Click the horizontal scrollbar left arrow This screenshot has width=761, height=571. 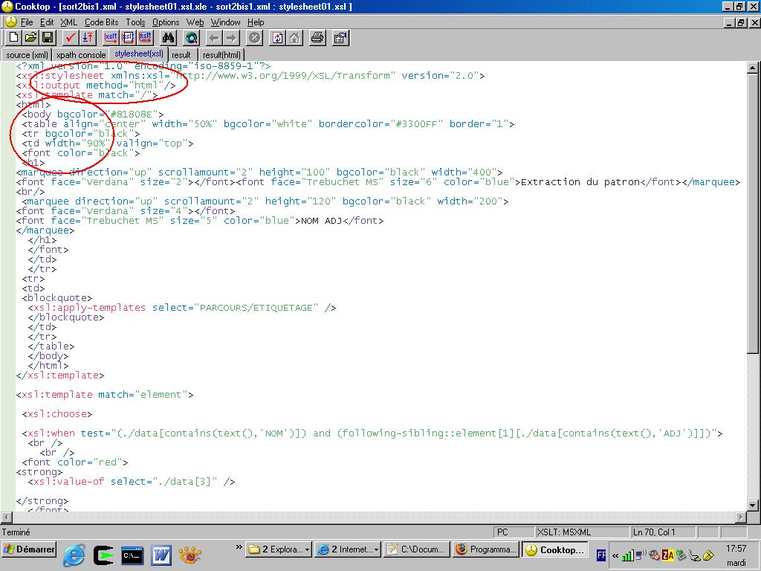(x=6, y=517)
